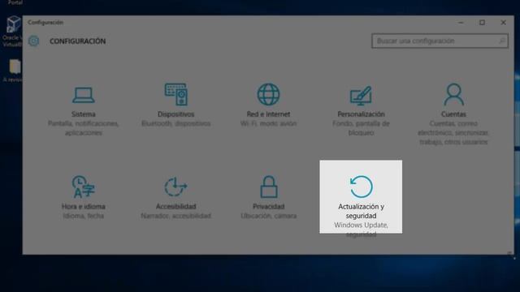Close the Configuración window
The image size is (520, 292).
pos(503,23)
